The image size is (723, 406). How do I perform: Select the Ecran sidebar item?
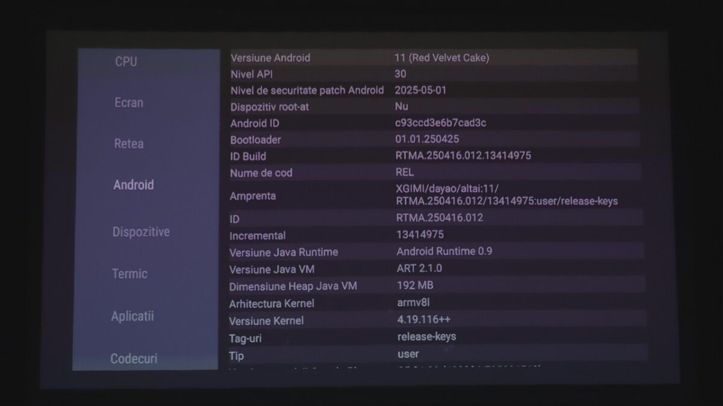(x=129, y=102)
